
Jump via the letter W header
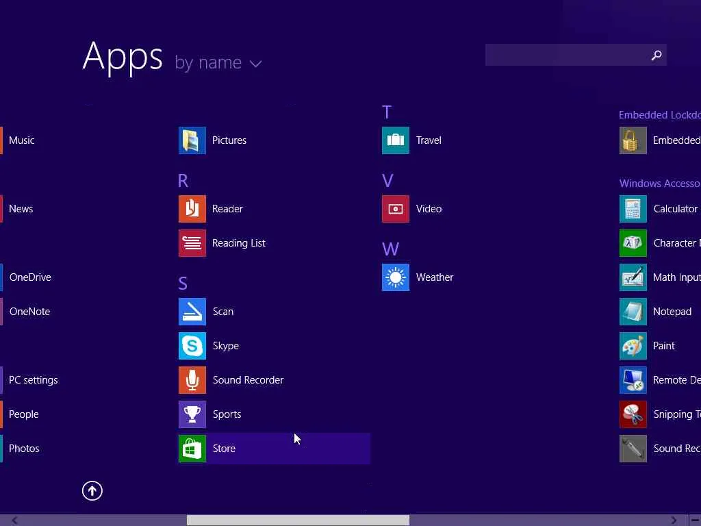390,249
